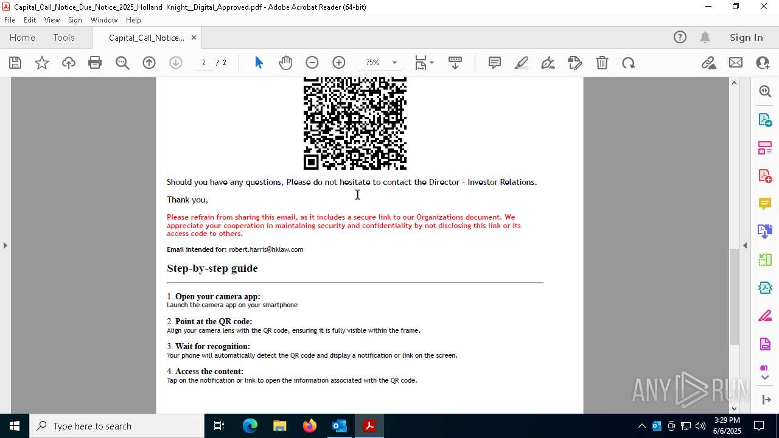Activate the hand pan tool
The height and width of the screenshot is (438, 779).
pos(285,63)
